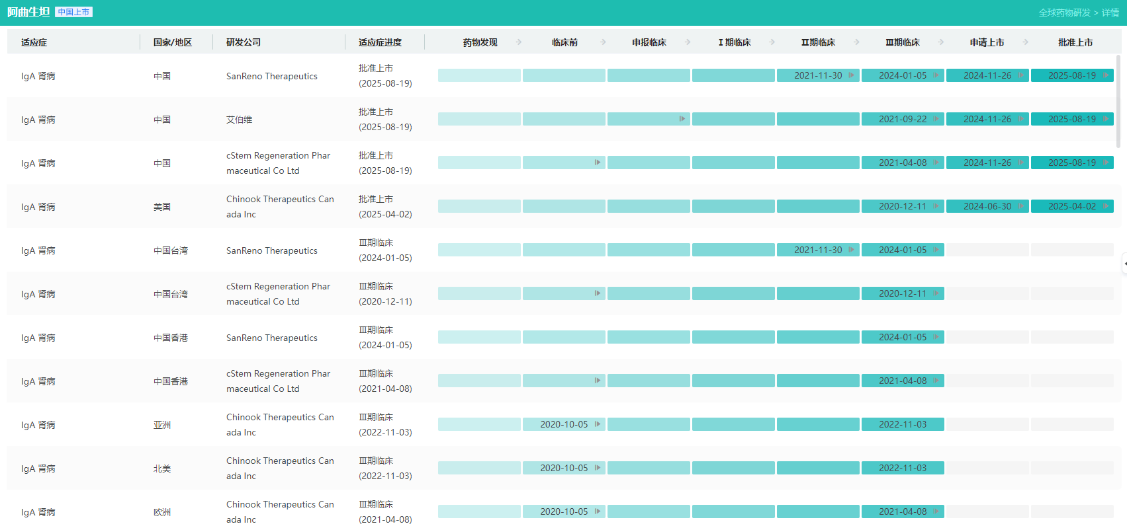Image resolution: width=1127 pixels, height=526 pixels.
Task: Click play icon in 中国香港 cStem 临床前 bar
Action: [x=597, y=381]
